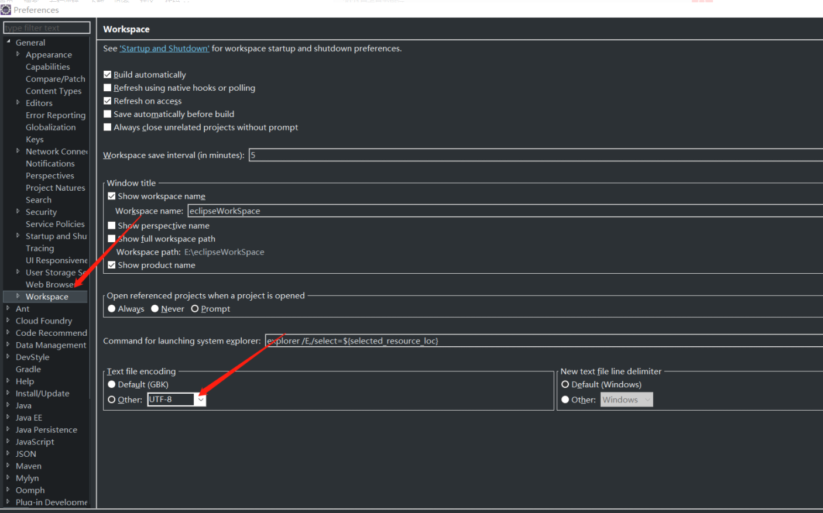
Task: Expand the Editors tree node
Action: point(18,102)
